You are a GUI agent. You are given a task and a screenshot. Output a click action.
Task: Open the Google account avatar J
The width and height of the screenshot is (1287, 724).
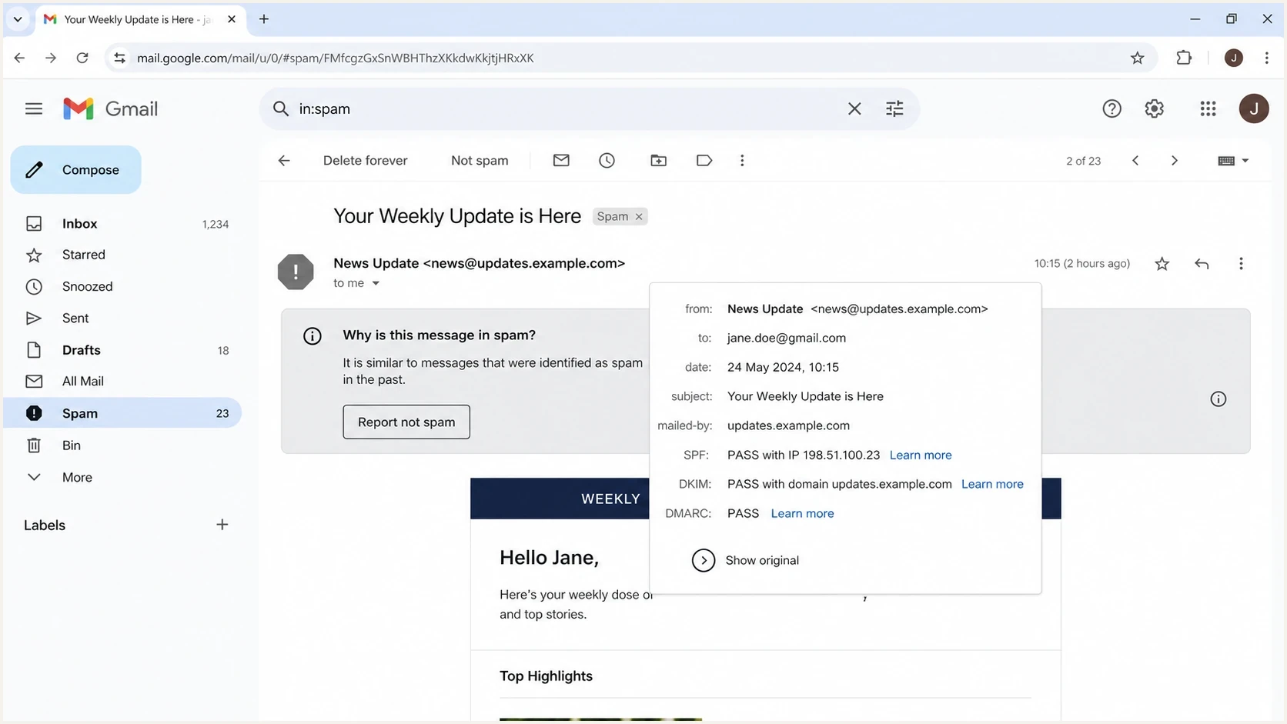tap(1254, 108)
